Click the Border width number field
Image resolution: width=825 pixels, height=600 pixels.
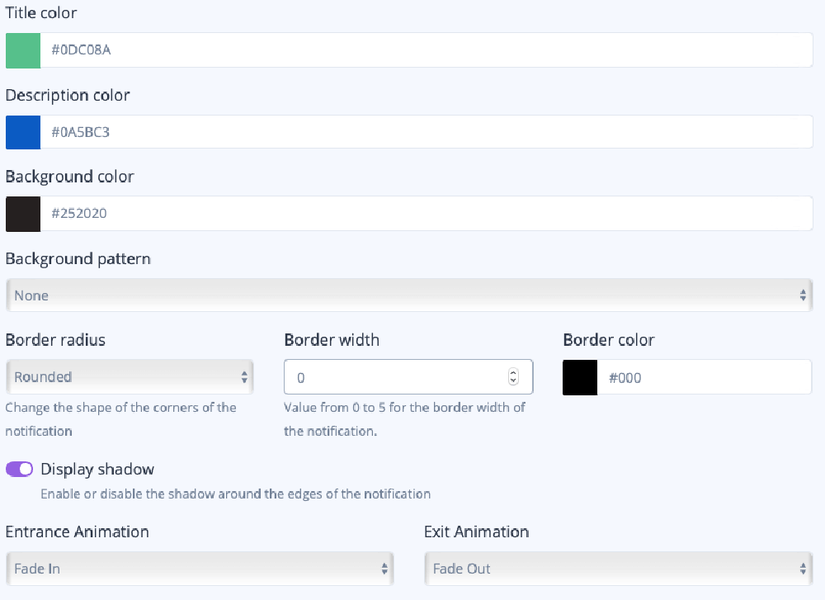click(396, 376)
